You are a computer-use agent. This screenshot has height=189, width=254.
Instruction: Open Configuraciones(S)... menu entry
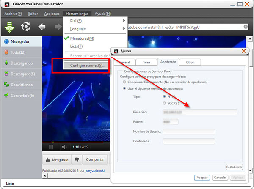pos(86,66)
